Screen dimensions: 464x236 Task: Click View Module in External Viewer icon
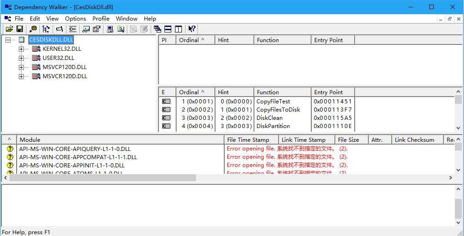(86, 29)
